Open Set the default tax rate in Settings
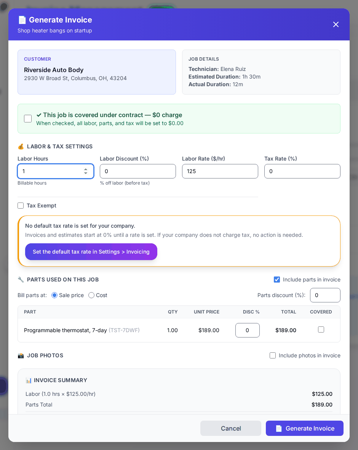Screen dimensions: 358x450 (x=91, y=252)
